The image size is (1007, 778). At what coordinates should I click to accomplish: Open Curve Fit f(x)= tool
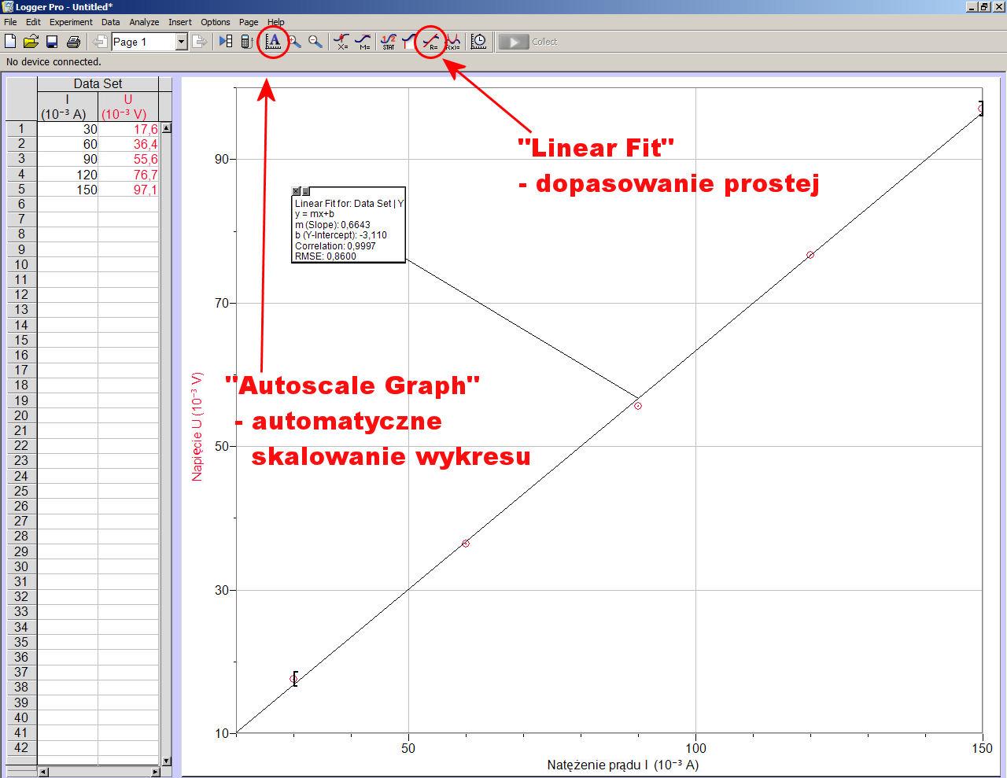[452, 42]
